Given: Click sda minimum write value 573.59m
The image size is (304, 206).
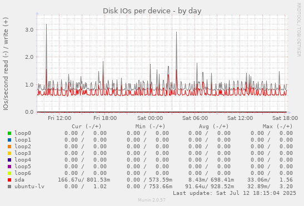Looking at the screenshot, I should 161,180.
